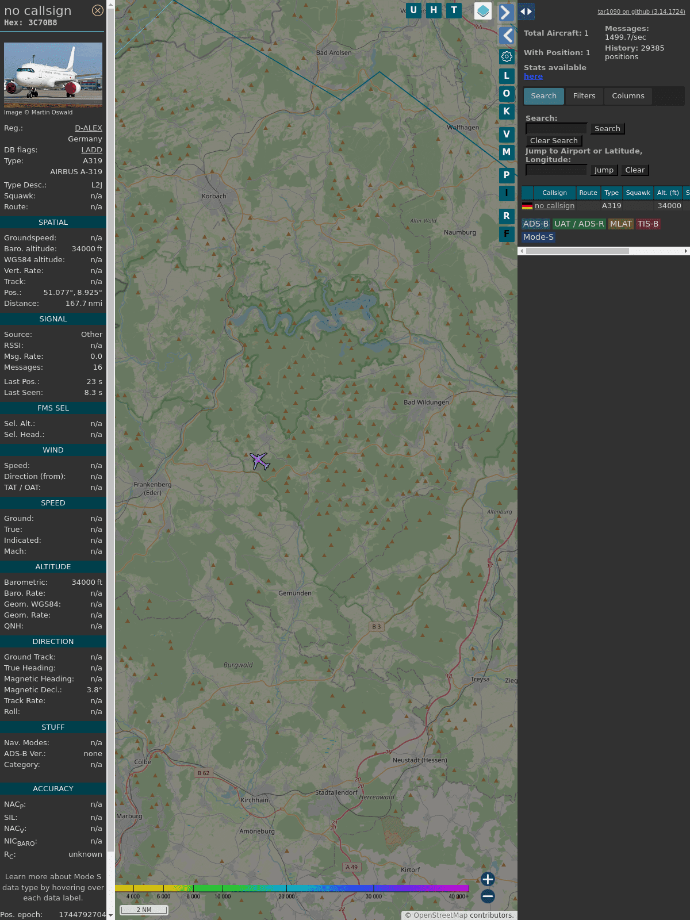Open tar1090 on github link

[641, 11]
